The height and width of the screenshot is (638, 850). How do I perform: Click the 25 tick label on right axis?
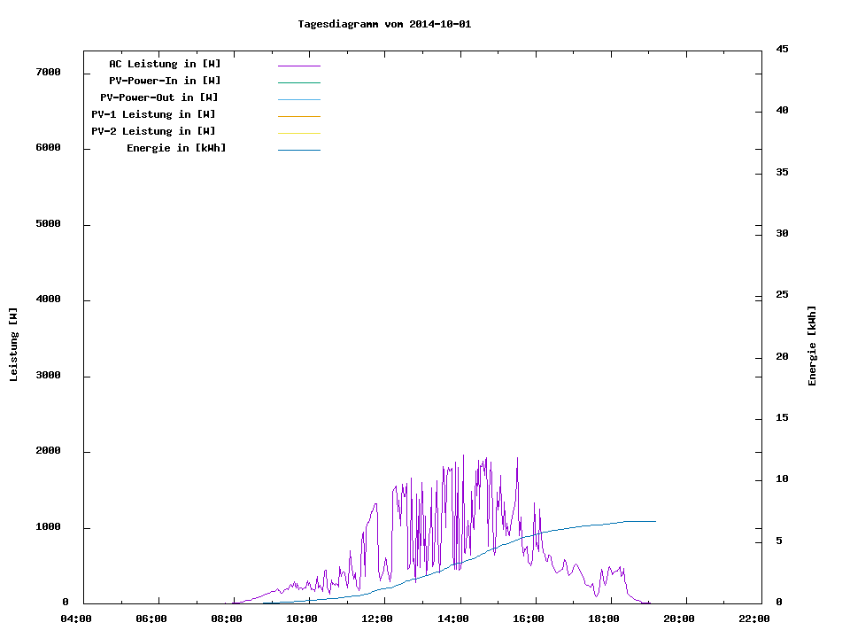(782, 294)
